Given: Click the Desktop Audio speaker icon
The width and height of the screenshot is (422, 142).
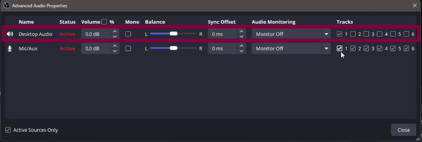Looking at the screenshot, I should [x=10, y=34].
